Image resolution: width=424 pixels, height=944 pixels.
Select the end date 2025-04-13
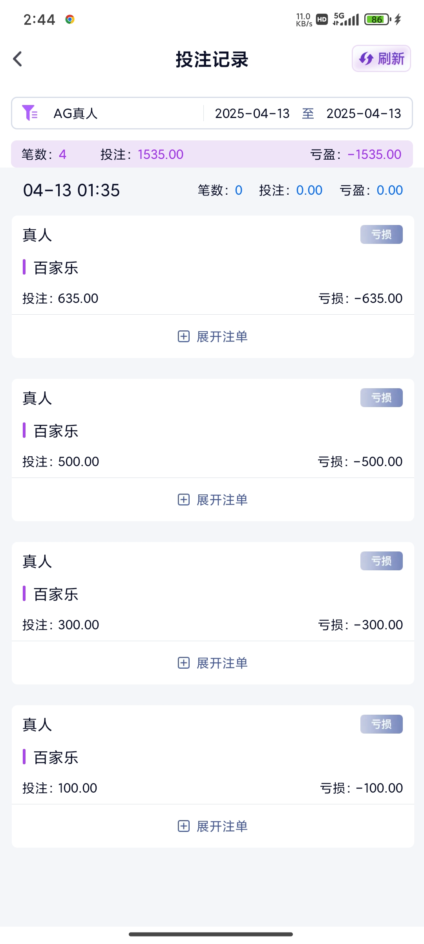pos(364,114)
